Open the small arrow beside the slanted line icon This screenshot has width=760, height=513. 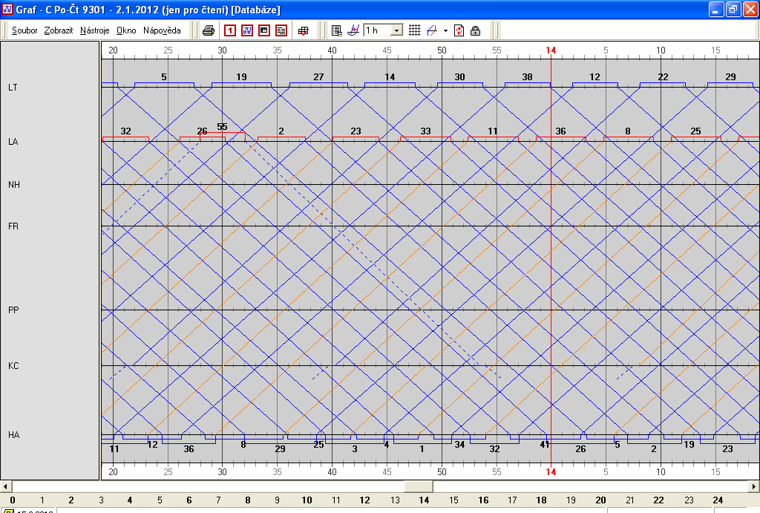coord(445,30)
